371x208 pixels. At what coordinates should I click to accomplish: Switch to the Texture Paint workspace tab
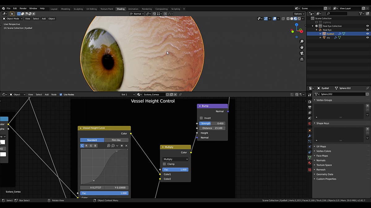107,9
